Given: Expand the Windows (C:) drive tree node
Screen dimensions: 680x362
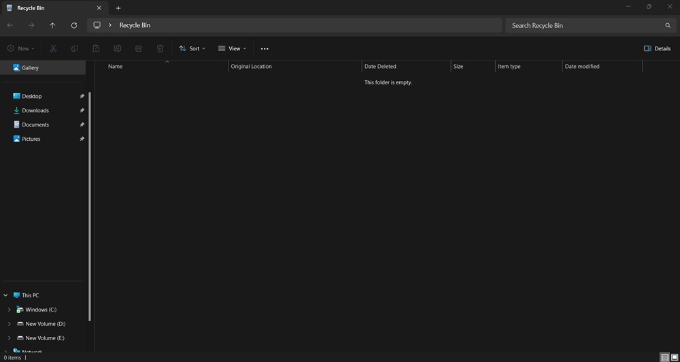Looking at the screenshot, I should 9,310.
